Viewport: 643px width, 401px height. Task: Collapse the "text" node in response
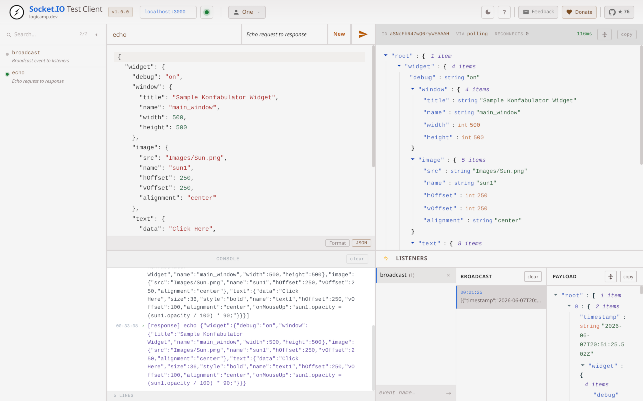click(413, 243)
